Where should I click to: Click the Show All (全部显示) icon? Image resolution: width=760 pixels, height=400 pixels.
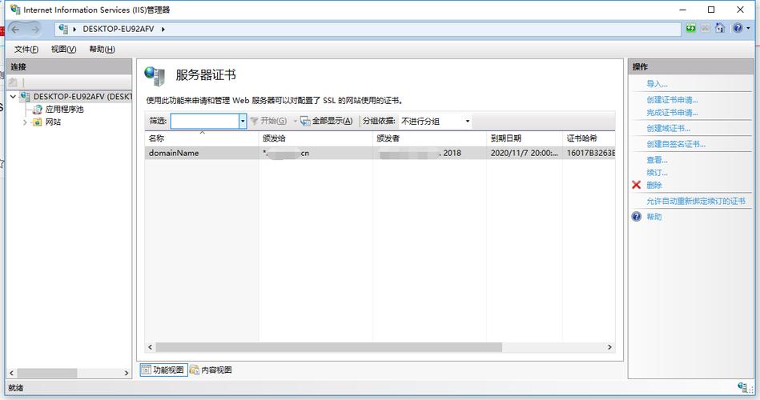[x=305, y=121]
